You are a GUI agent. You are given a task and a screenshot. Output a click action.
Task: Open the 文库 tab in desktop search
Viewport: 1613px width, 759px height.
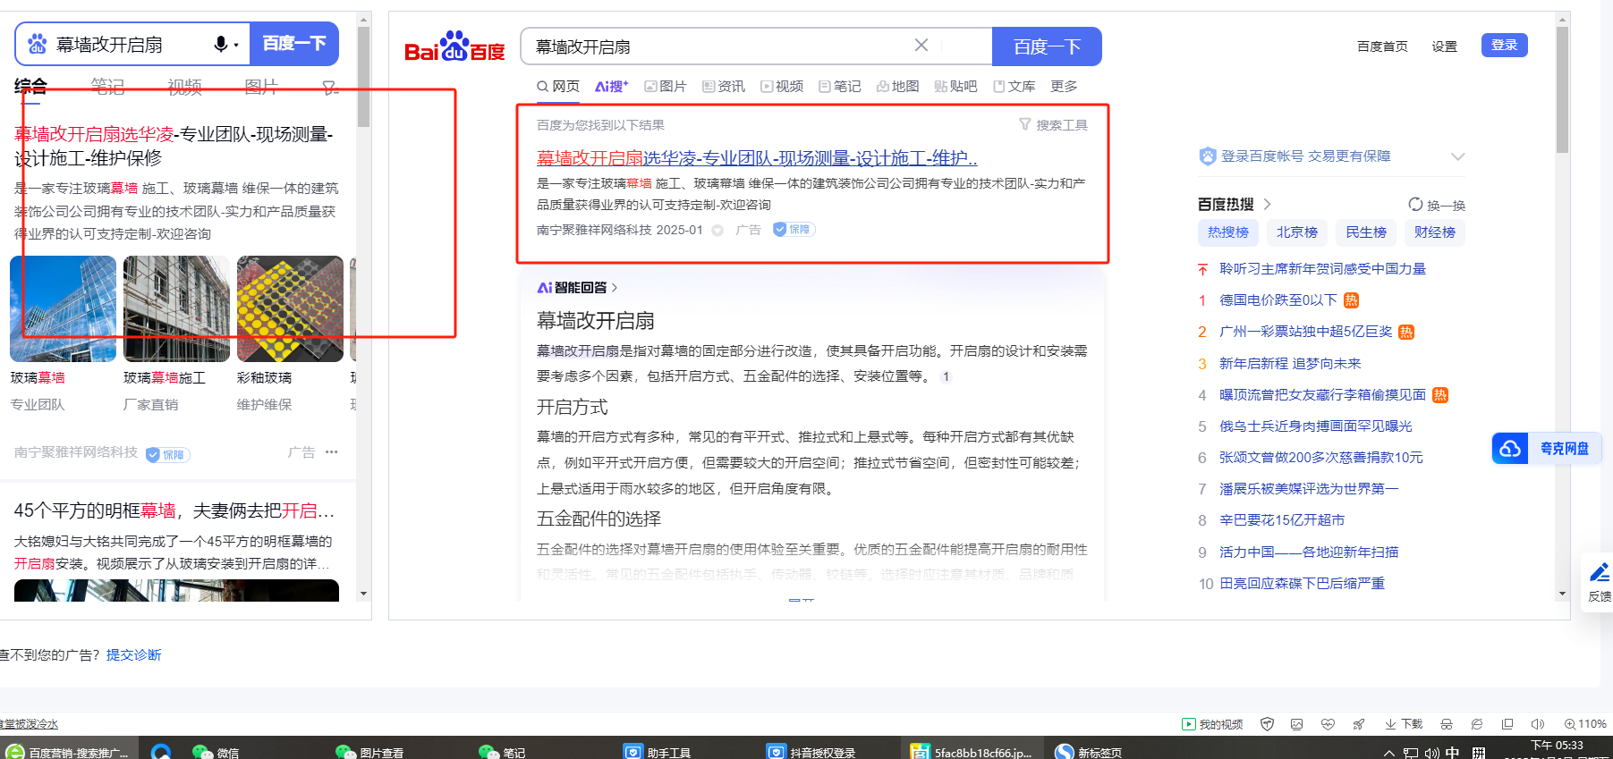click(x=1014, y=87)
